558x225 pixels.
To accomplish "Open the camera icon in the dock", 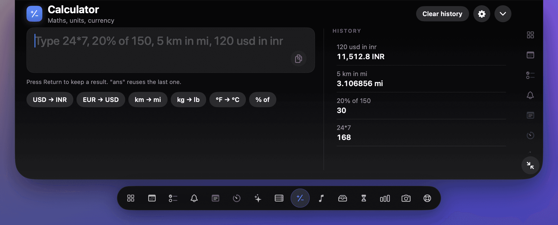I will point(406,198).
